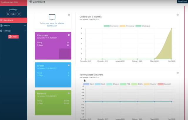Click the logout icon in the sidebar
Image resolution: width=188 pixels, height=120 pixels.
pos(19,14)
